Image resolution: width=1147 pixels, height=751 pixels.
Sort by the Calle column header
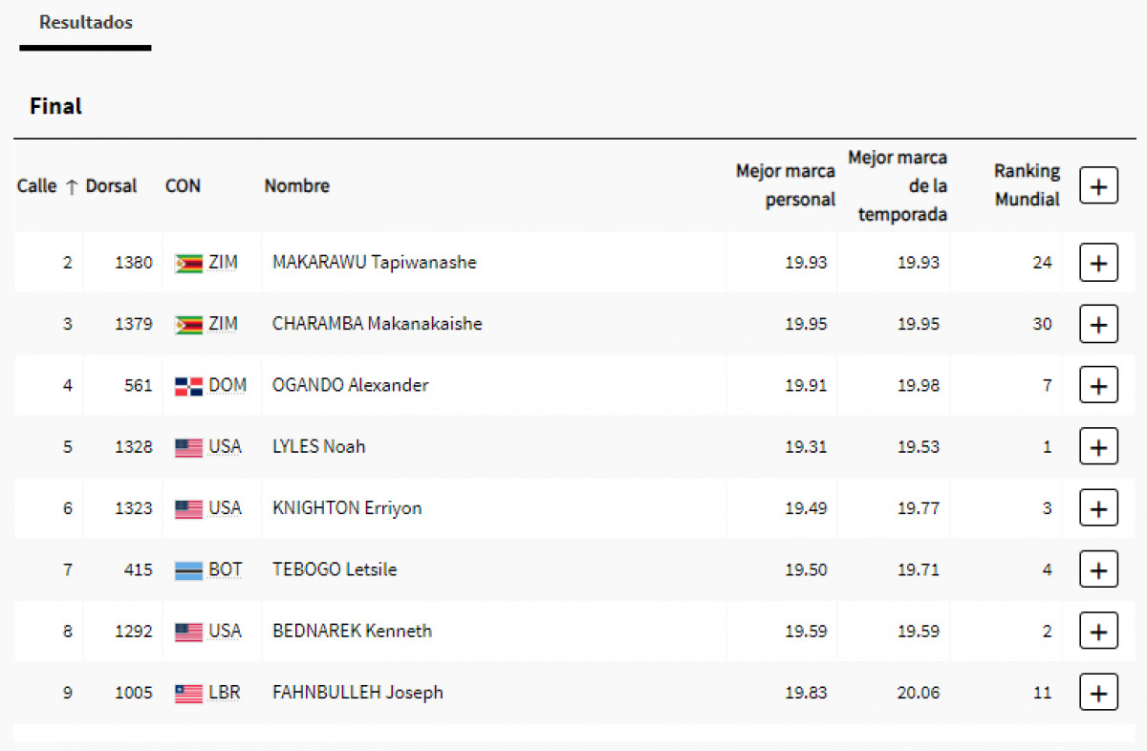click(37, 186)
